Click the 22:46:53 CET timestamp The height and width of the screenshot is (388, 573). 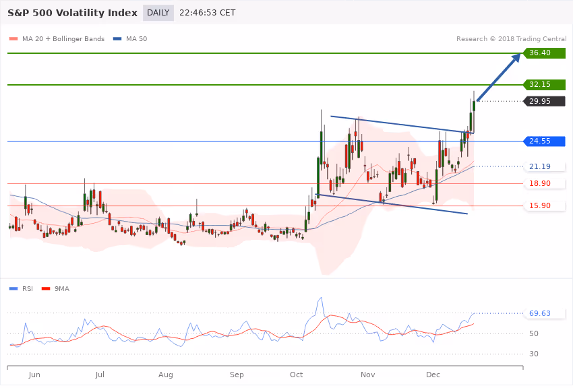[x=207, y=13]
